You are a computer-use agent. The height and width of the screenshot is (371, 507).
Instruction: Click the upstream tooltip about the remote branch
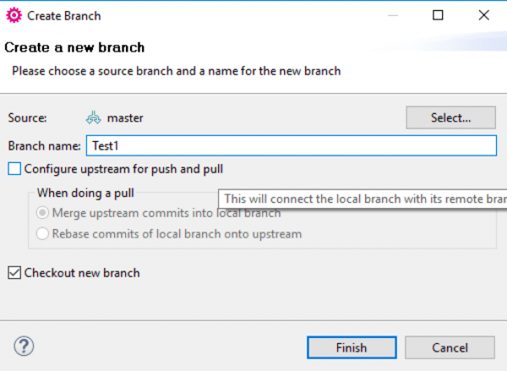point(363,199)
